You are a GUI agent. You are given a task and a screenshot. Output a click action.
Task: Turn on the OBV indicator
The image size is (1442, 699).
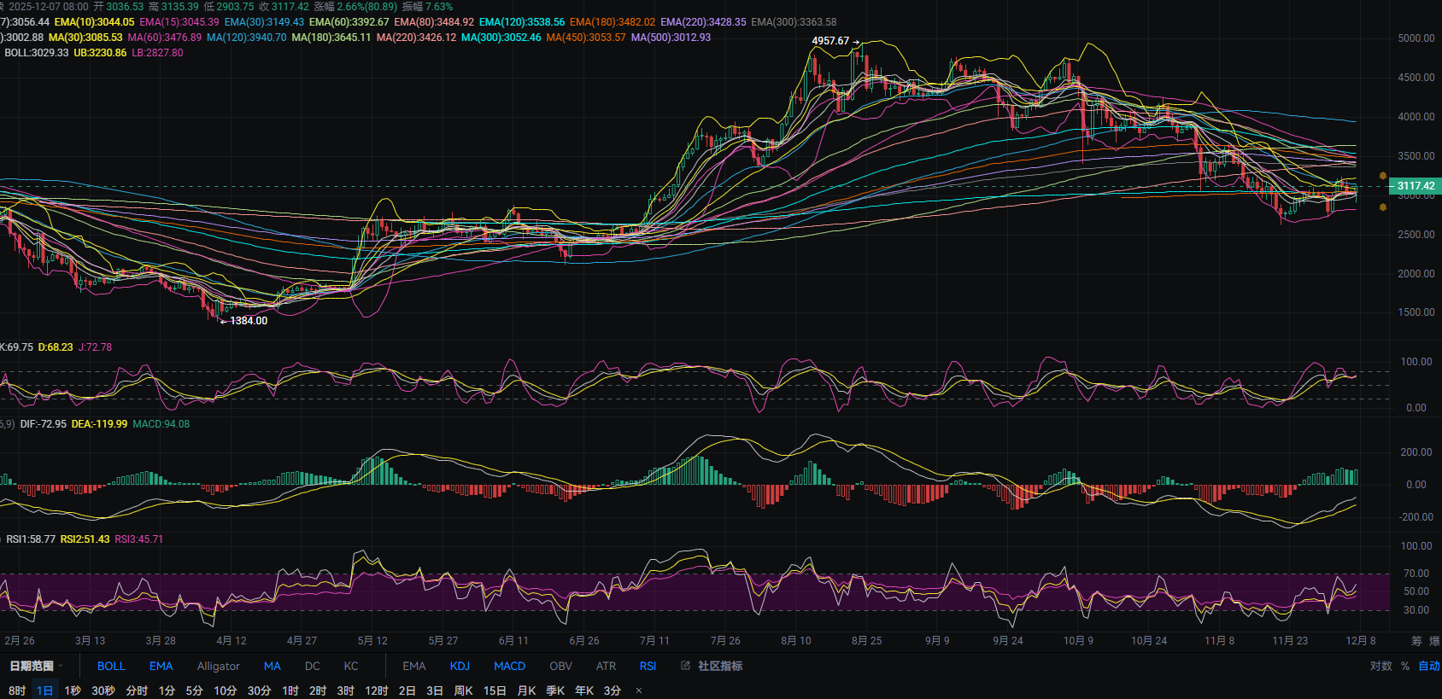(560, 666)
